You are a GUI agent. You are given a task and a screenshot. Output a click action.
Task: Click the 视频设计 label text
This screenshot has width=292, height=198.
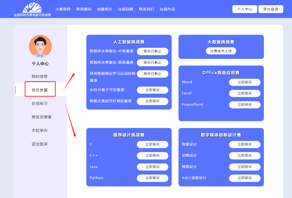[x=189, y=167]
